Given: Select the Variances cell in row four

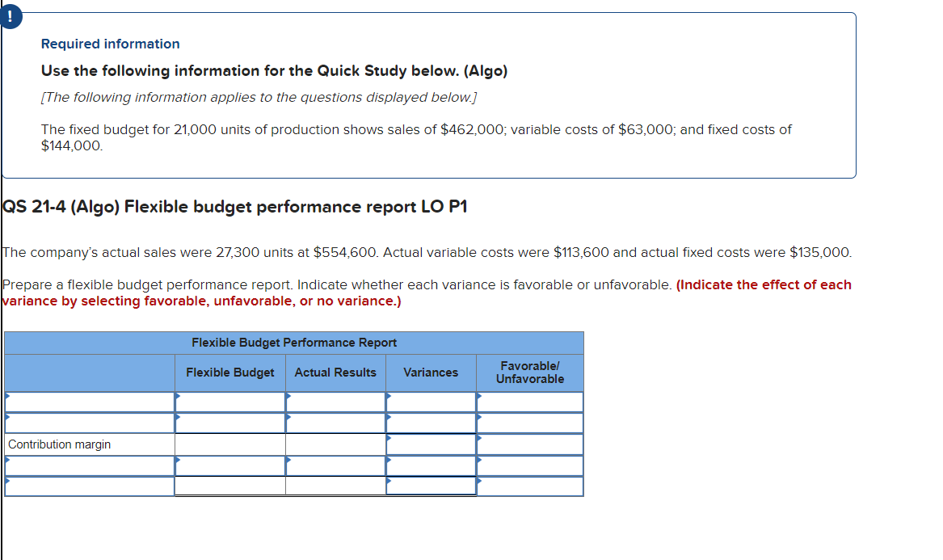Looking at the screenshot, I should [431, 465].
